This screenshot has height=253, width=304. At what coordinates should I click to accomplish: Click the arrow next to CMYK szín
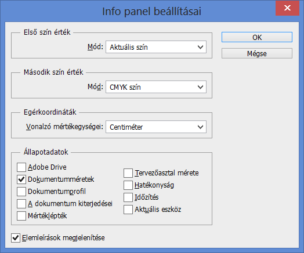[200, 87]
